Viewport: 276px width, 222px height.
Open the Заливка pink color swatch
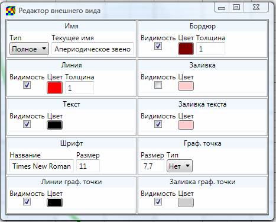tap(186, 86)
